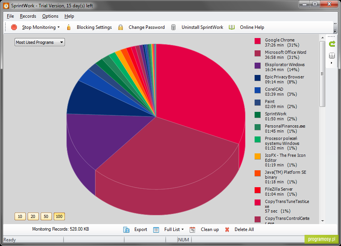Click Uninstall SprintWork toolbar text
This screenshot has width=341, height=246.
click(202, 27)
